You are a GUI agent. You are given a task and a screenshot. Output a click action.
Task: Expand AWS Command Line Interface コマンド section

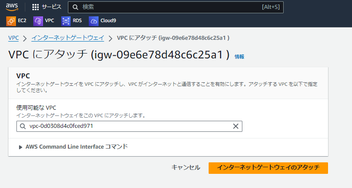(x=73, y=147)
